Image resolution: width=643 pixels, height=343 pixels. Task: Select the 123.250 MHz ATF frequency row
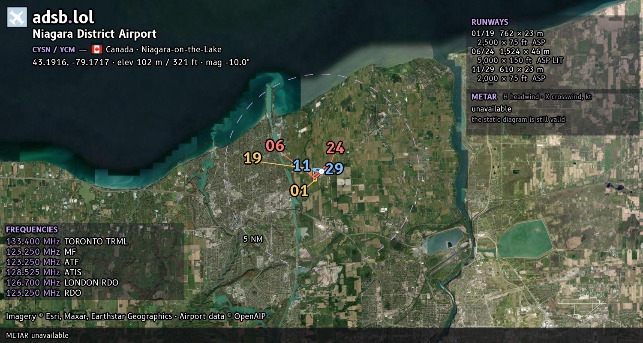[x=42, y=262]
